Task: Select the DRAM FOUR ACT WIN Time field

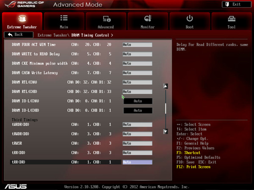Action: pyautogui.click(x=137, y=44)
